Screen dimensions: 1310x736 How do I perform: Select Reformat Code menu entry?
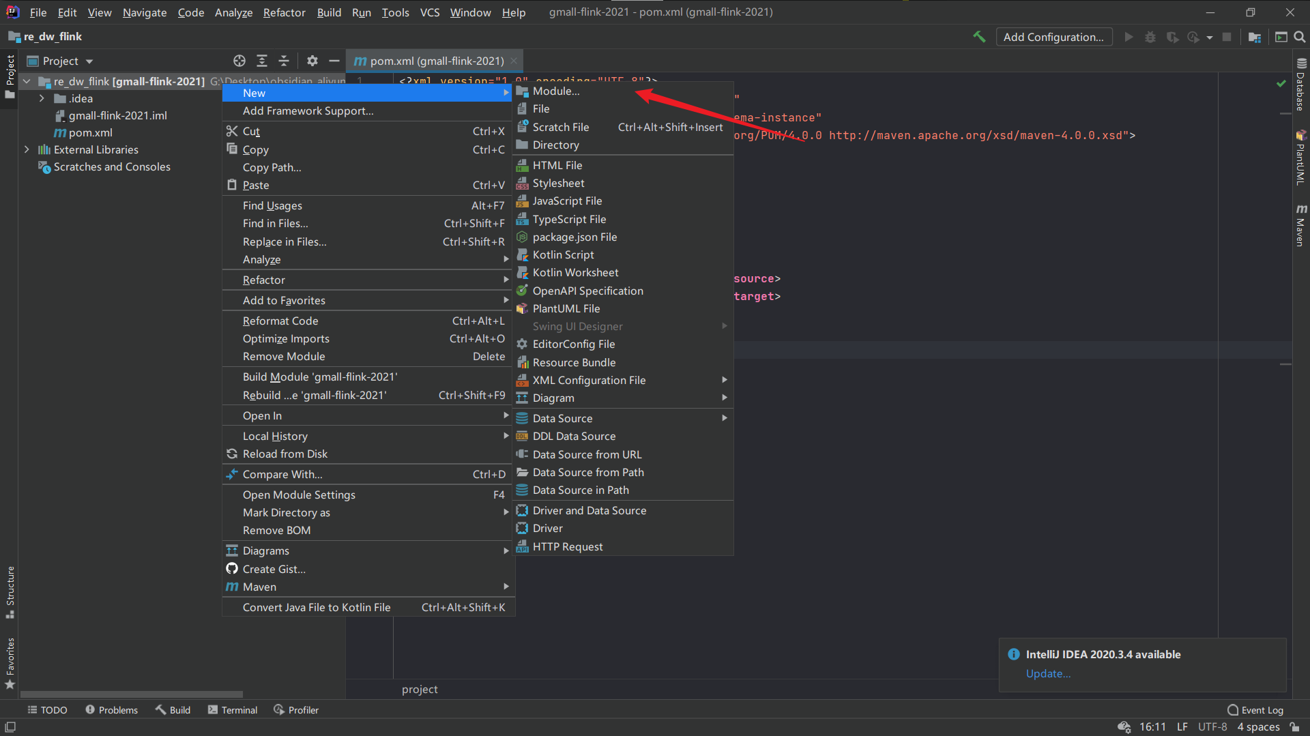368,321
